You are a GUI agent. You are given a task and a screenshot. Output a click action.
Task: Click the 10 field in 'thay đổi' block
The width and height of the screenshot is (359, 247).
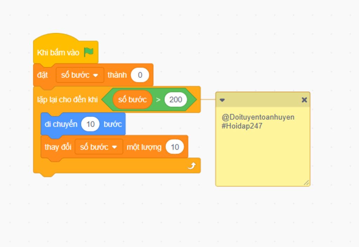[x=175, y=147]
